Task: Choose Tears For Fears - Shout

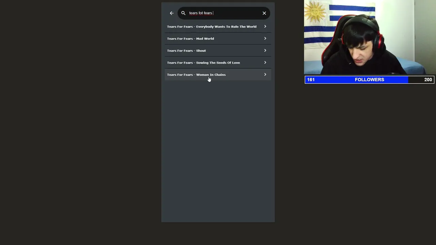Action: click(218, 51)
